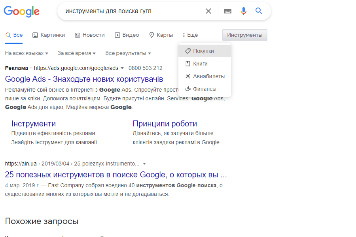Open the Покупки shopping option
The height and width of the screenshot is (237, 356).
pyautogui.click(x=203, y=51)
